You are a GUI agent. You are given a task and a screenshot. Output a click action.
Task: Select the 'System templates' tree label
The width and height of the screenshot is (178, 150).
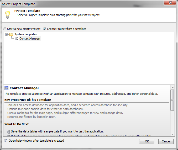25,34
